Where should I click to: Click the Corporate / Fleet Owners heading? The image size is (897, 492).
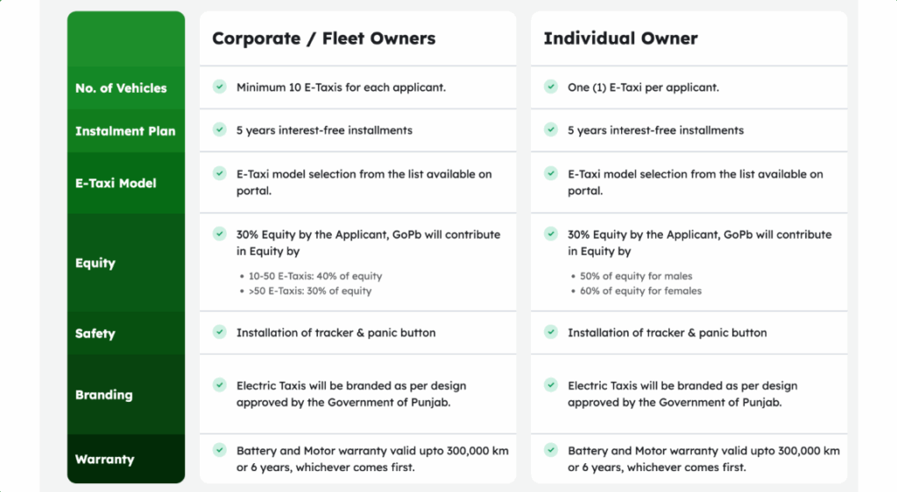pos(323,39)
